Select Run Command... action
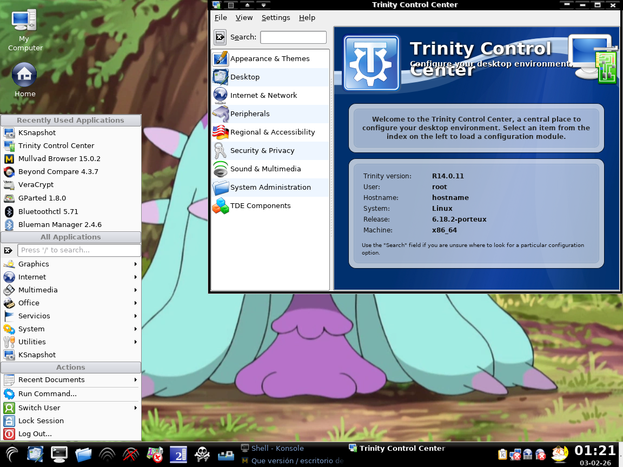Viewport: 623px width, 467px height. [x=71, y=394]
